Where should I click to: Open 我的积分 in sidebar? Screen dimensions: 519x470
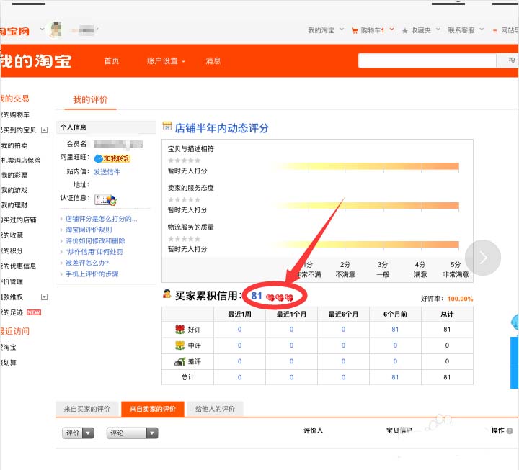click(12, 250)
